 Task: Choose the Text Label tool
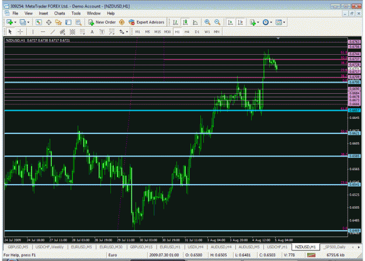click(x=102, y=32)
